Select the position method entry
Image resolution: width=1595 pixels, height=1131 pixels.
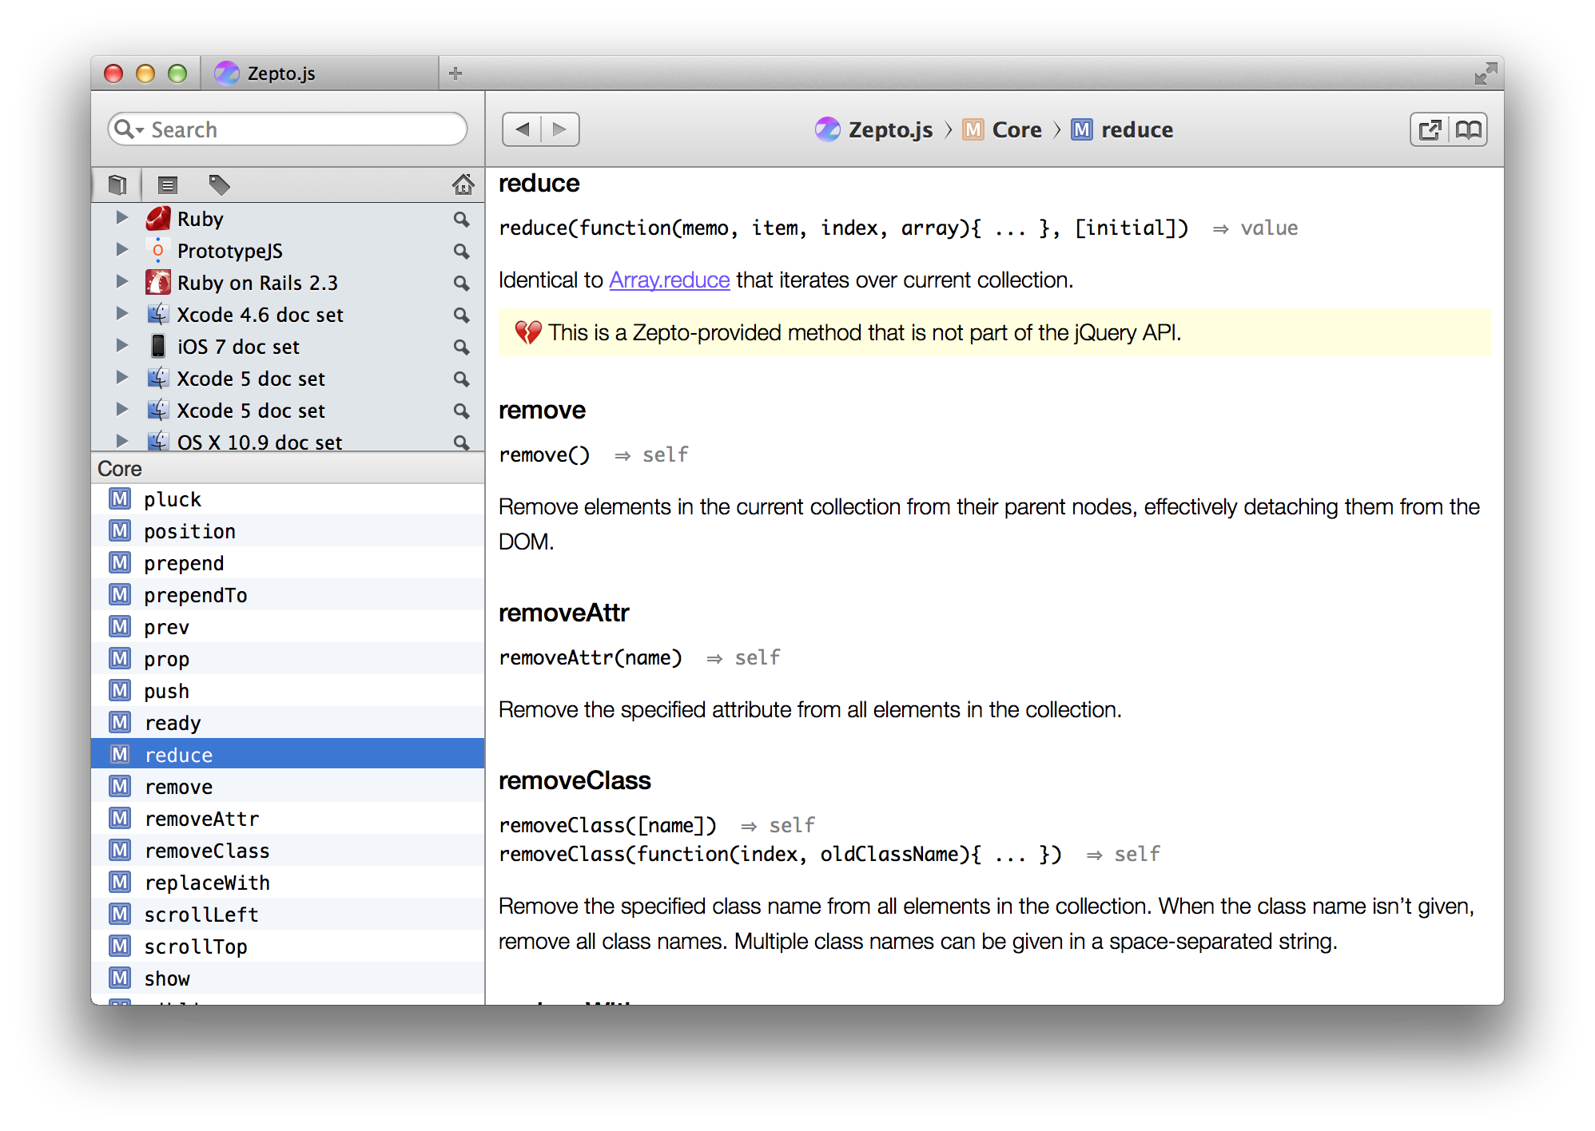[x=288, y=531]
